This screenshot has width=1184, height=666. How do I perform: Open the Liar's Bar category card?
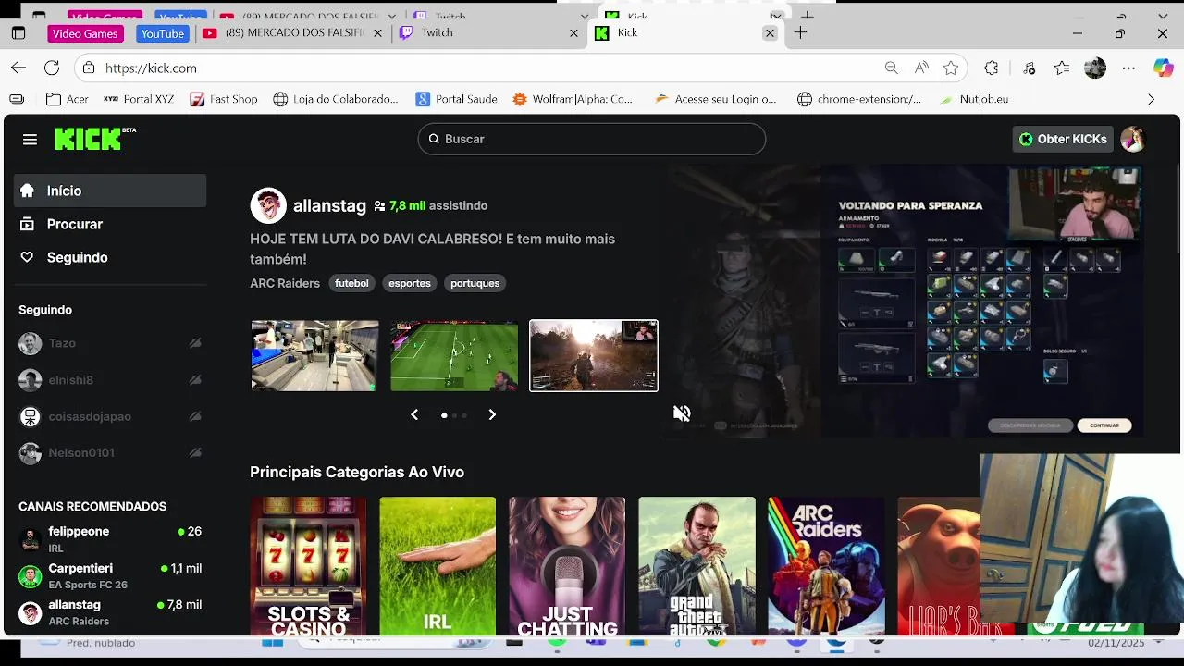[939, 566]
